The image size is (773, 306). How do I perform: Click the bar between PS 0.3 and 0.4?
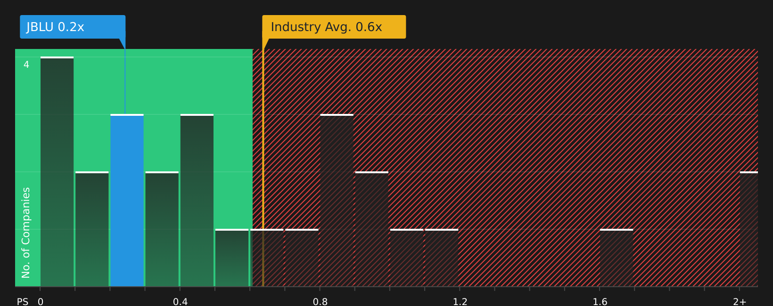click(162, 229)
